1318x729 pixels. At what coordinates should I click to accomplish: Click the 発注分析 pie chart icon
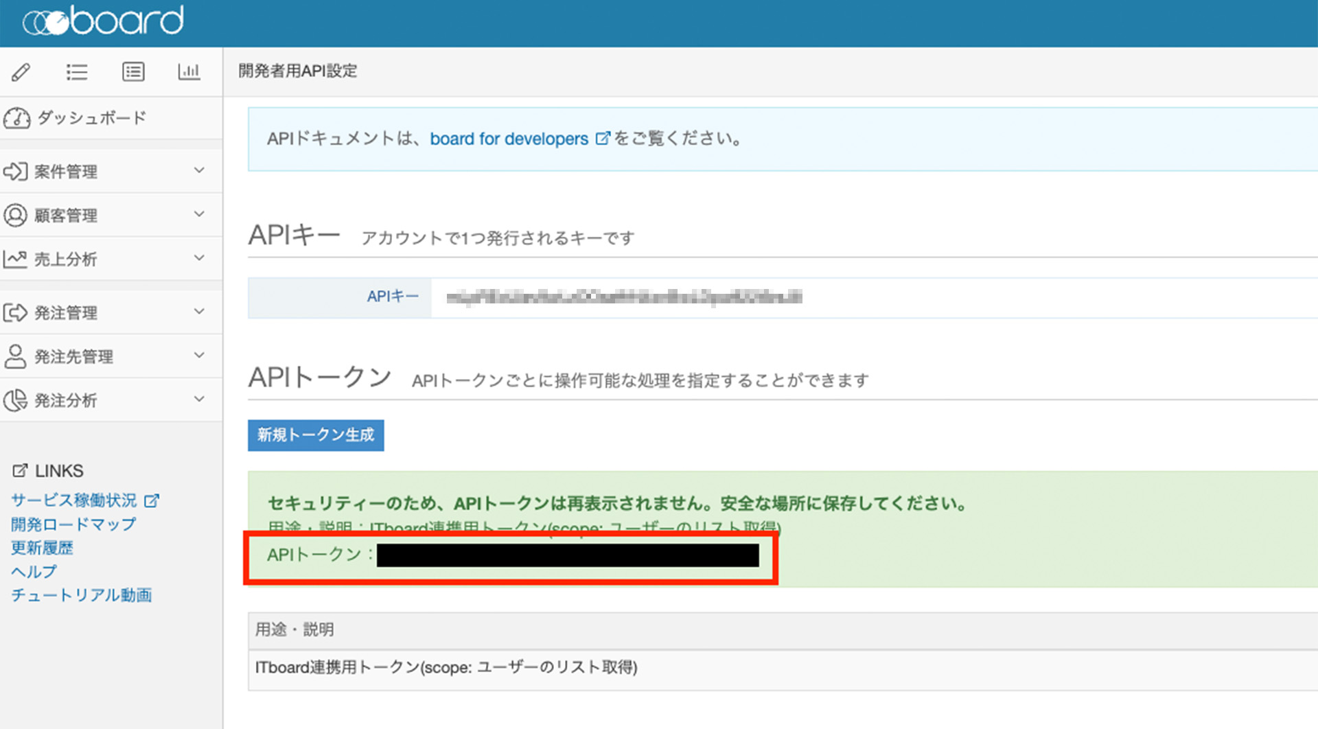tap(15, 400)
